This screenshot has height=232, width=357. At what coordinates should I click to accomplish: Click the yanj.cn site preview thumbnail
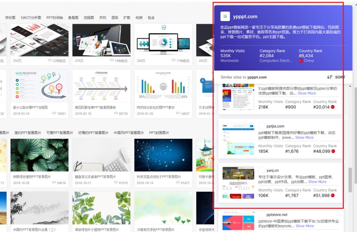tap(238, 183)
